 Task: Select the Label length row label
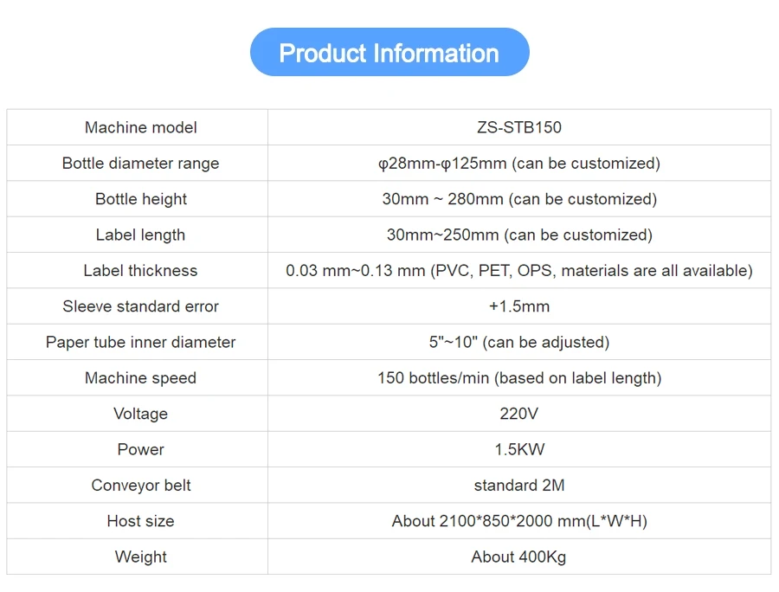point(140,235)
